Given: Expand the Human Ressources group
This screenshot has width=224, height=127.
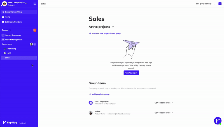Looking at the screenshot, I should pos(3,35).
